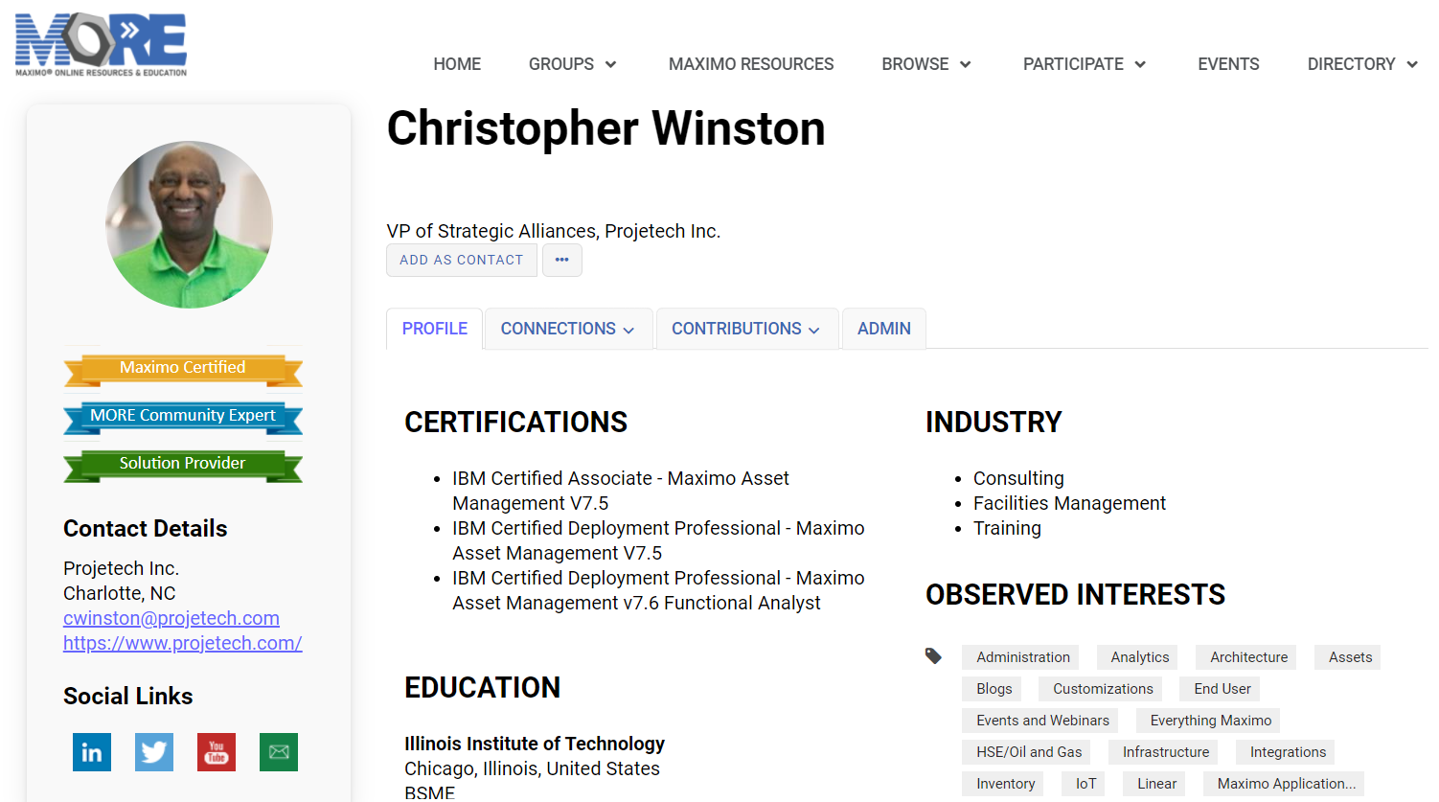The image size is (1439, 802).
Task: Click the v7.6 Functional Analyst certification entry
Action: pyautogui.click(x=658, y=590)
